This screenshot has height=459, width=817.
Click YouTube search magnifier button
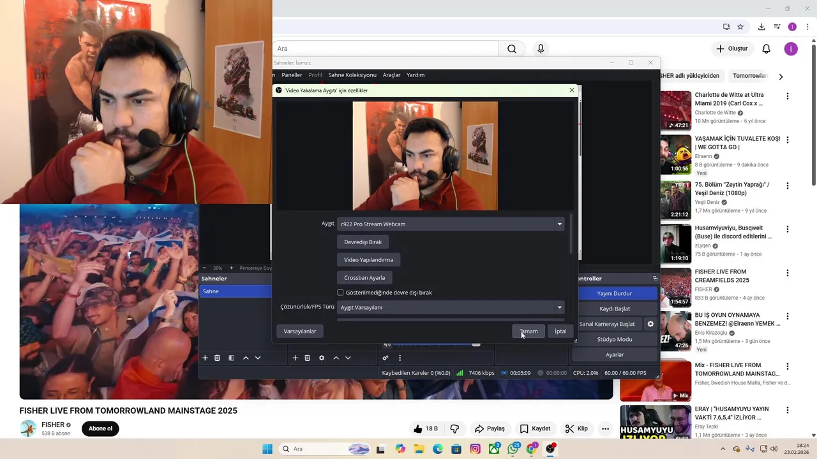pos(512,48)
